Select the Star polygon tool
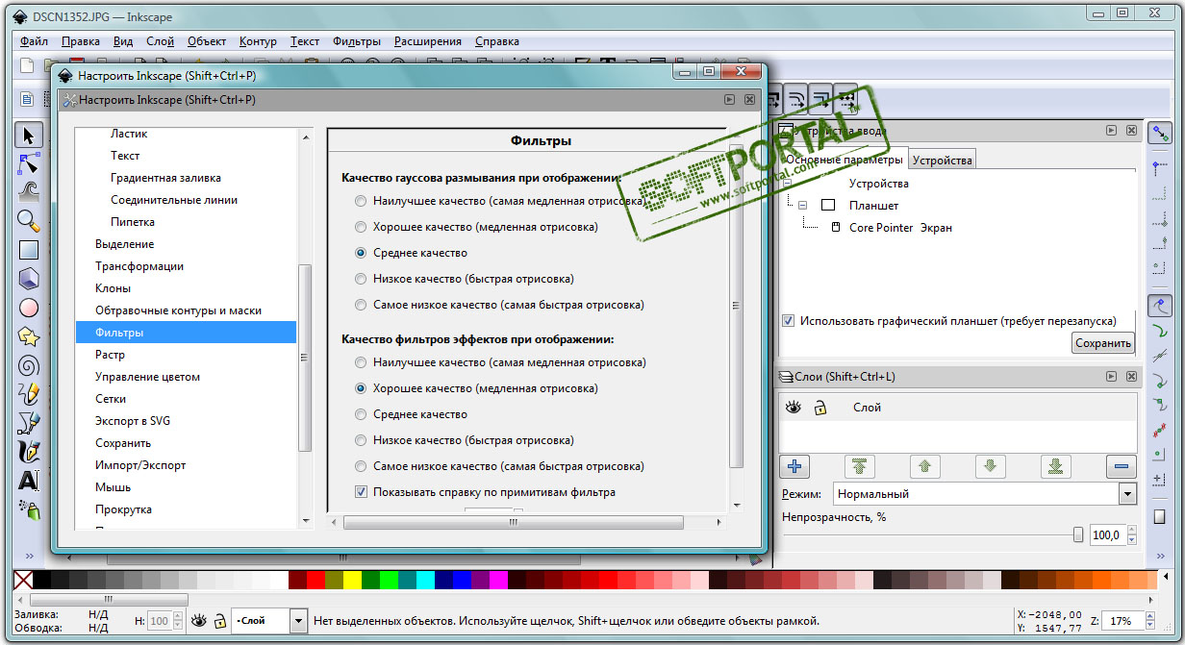The image size is (1185, 645). click(29, 336)
